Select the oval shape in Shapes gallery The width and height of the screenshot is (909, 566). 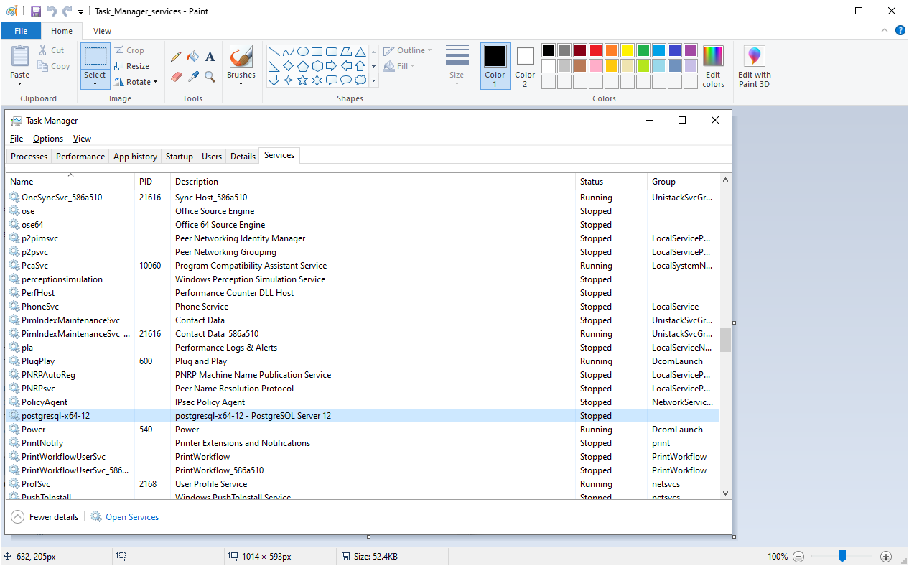[303, 52]
